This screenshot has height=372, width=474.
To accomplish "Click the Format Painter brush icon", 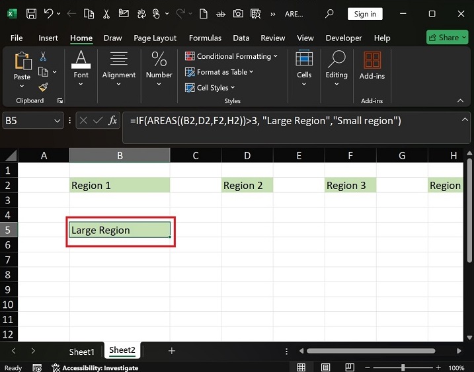I will [x=43, y=87].
